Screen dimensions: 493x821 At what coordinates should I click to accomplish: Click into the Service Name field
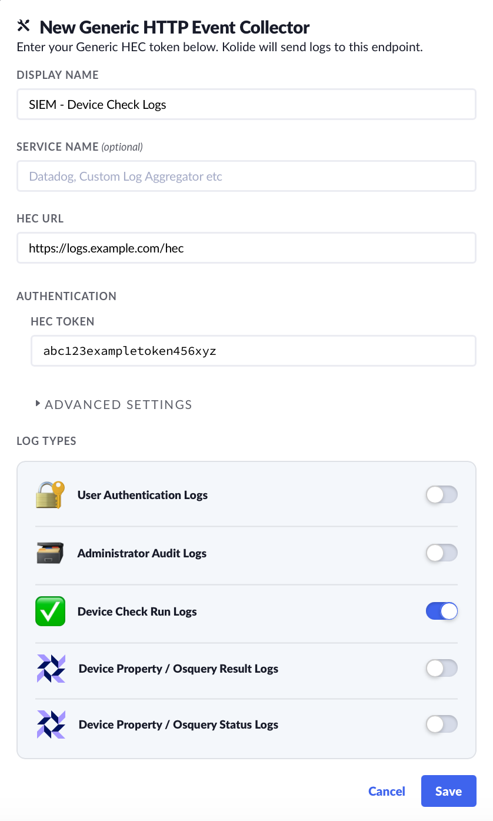246,177
